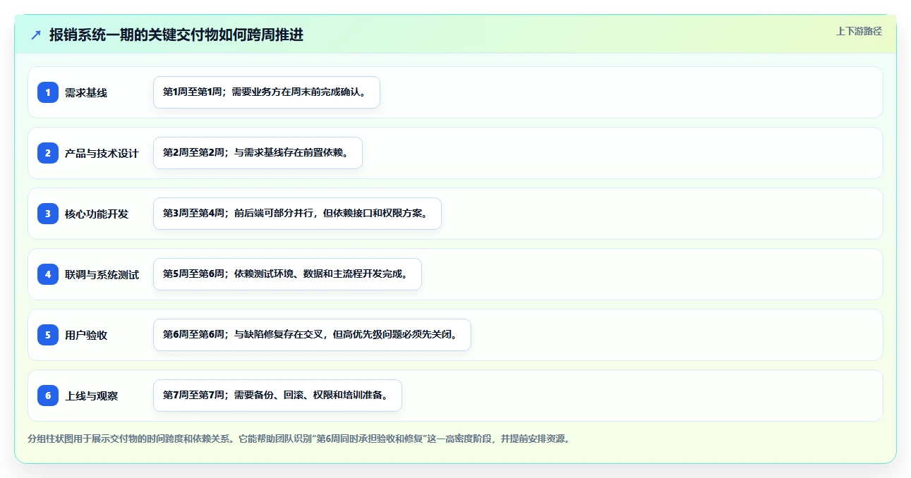Open the 第2周至第2周 description box

(258, 153)
